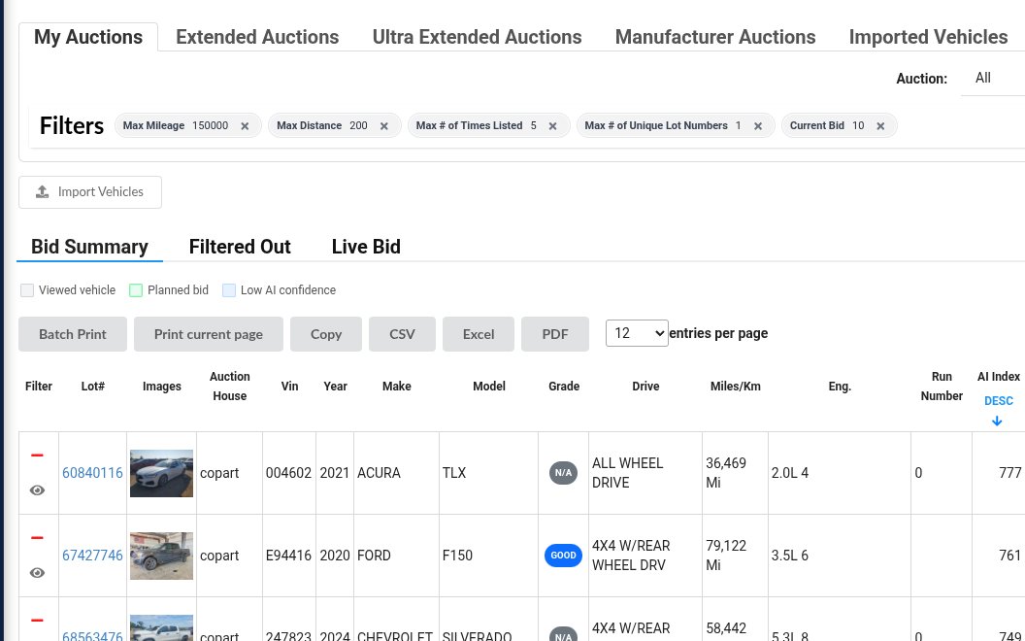
Task: Click the Copy button
Action: pyautogui.click(x=326, y=334)
